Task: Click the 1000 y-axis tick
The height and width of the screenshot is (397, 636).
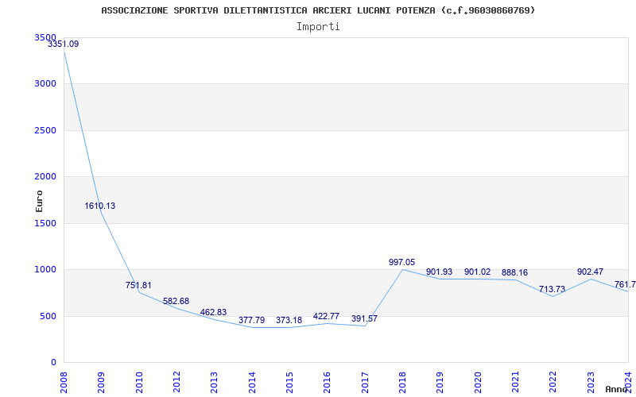Action: 45,269
